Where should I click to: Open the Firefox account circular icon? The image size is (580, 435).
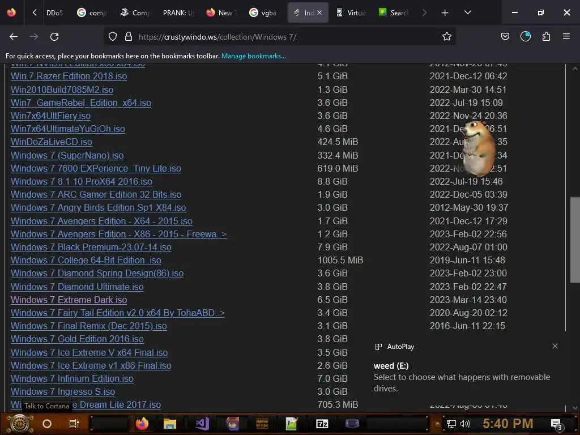526,36
